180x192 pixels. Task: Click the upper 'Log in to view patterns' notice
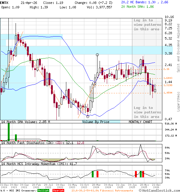147,25
